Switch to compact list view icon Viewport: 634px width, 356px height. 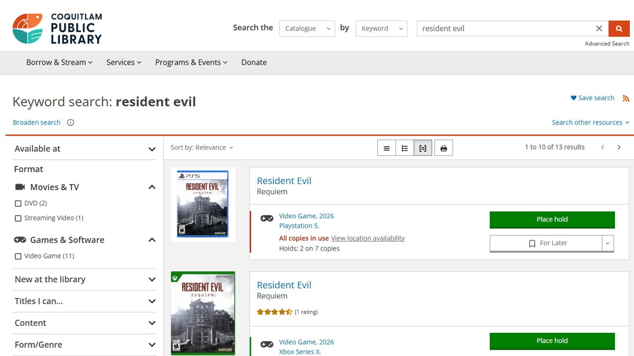coord(386,148)
